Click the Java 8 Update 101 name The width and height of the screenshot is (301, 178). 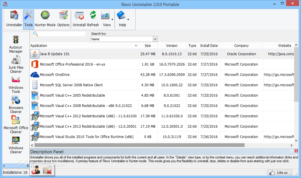pyautogui.click(x=55, y=54)
